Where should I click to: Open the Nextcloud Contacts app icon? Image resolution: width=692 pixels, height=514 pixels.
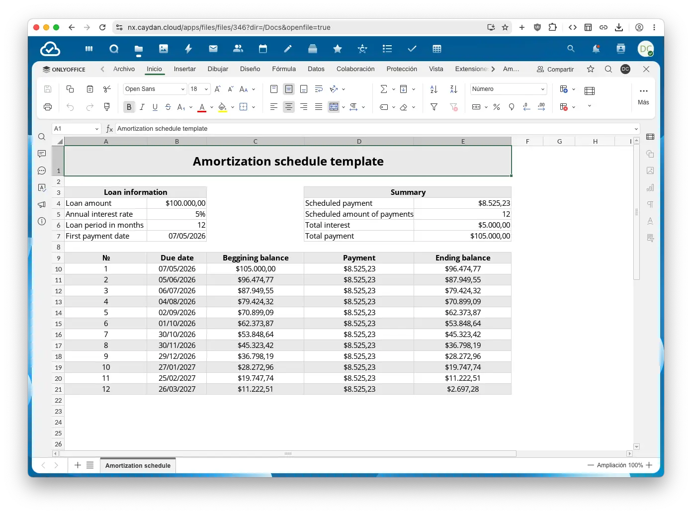[x=238, y=49]
